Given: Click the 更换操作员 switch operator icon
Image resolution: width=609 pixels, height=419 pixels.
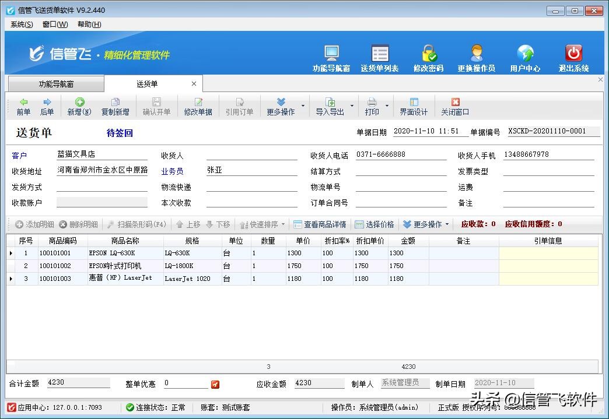Looking at the screenshot, I should point(477,55).
